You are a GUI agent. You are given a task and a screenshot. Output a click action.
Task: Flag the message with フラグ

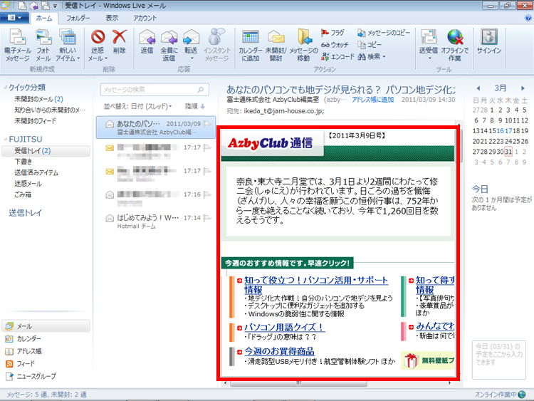(x=333, y=33)
